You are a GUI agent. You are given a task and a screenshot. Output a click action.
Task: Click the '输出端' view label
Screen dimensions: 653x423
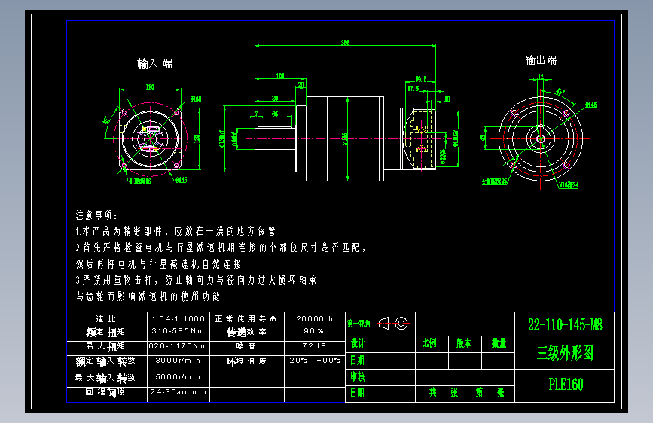point(541,60)
